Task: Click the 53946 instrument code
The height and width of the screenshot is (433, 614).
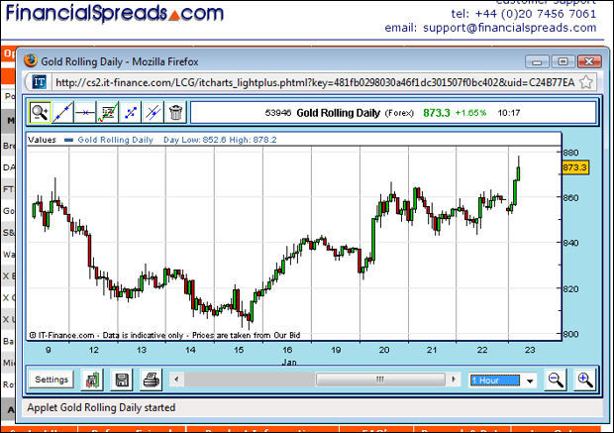Action: tap(278, 113)
